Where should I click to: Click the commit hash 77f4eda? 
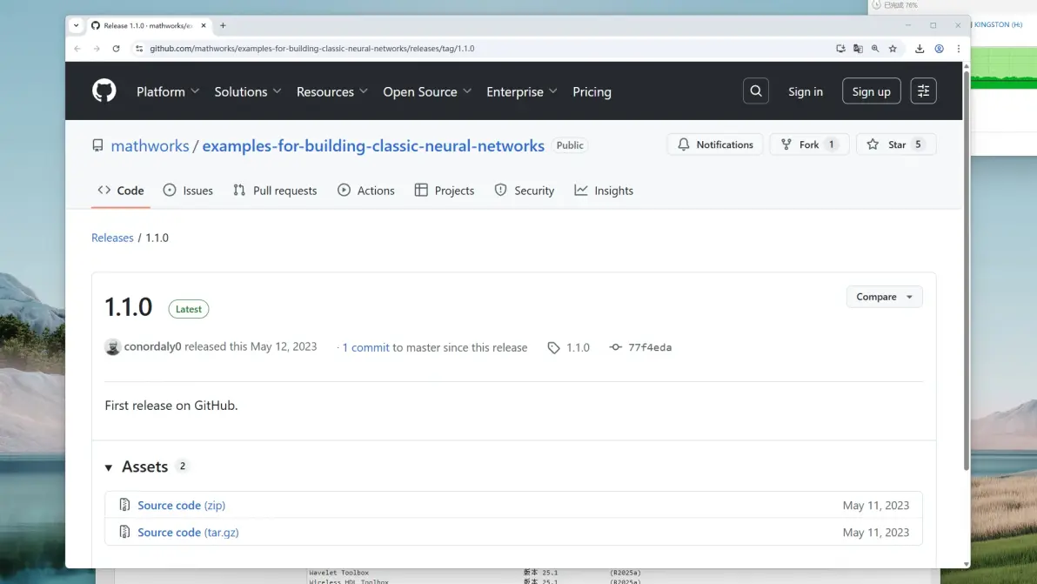650,347
